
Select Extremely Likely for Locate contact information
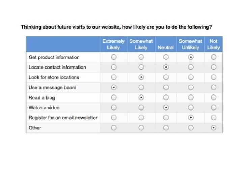click(x=114, y=67)
